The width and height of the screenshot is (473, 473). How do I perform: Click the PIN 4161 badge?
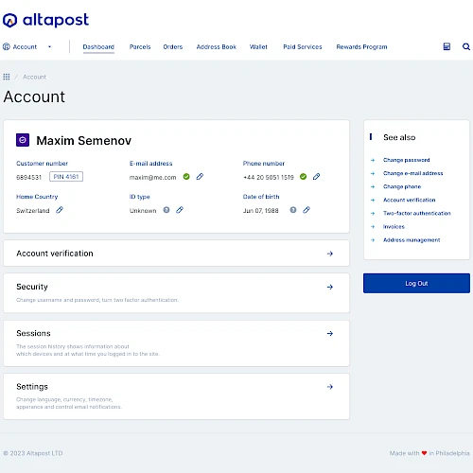coord(66,177)
